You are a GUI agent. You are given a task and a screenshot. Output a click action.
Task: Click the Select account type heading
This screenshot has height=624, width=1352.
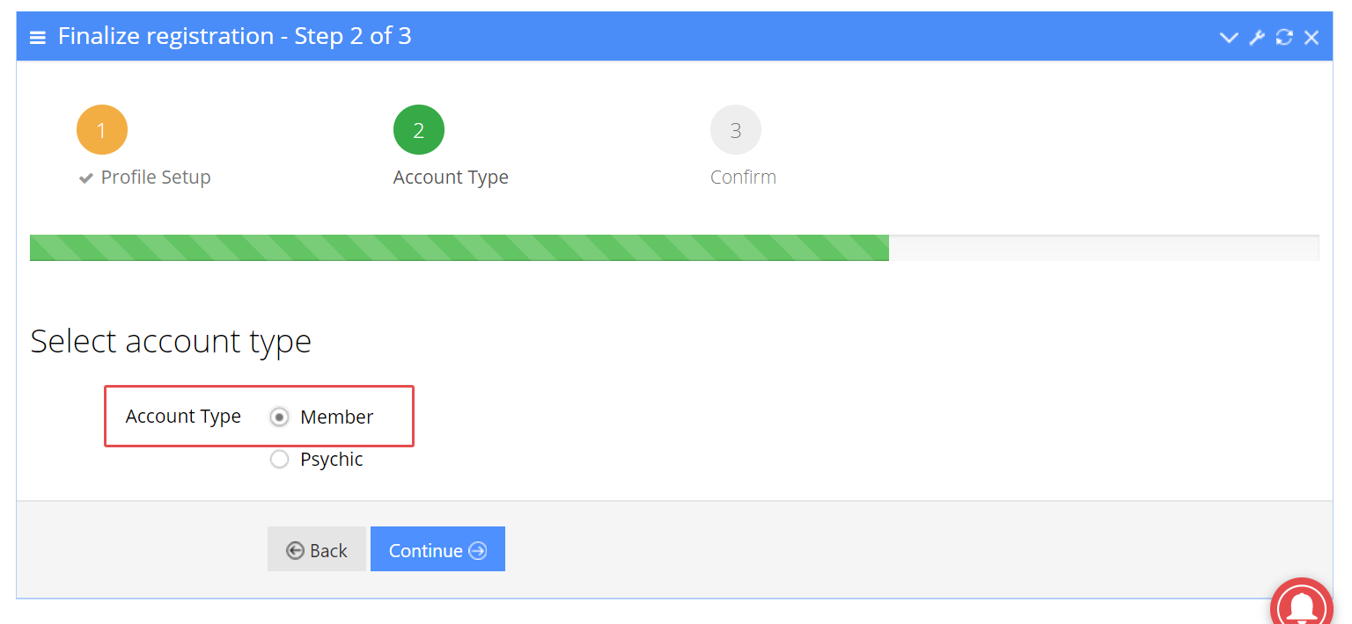tap(171, 341)
